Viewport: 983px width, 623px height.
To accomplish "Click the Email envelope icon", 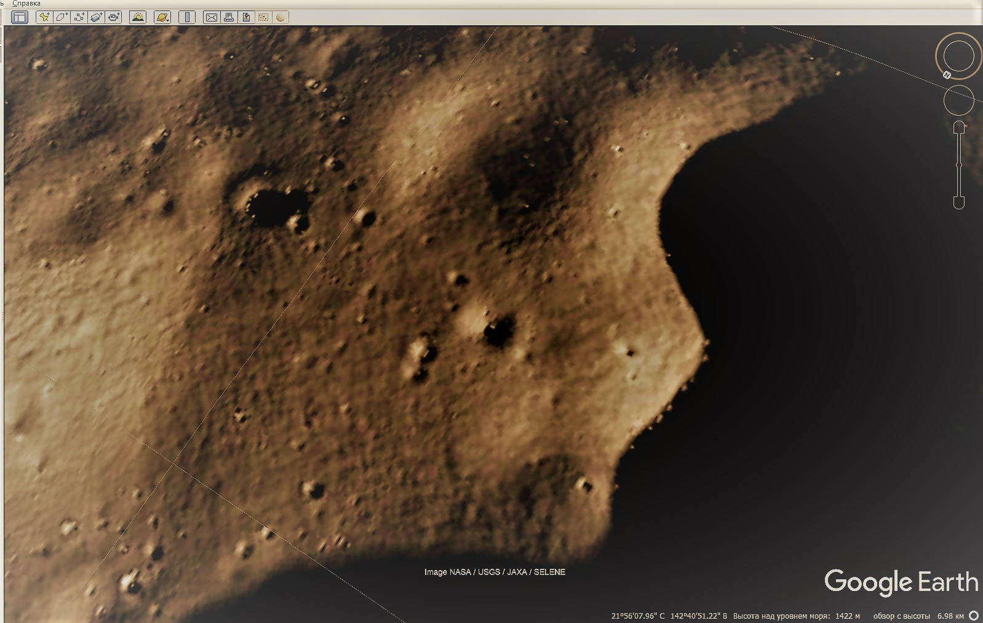I will pyautogui.click(x=211, y=17).
